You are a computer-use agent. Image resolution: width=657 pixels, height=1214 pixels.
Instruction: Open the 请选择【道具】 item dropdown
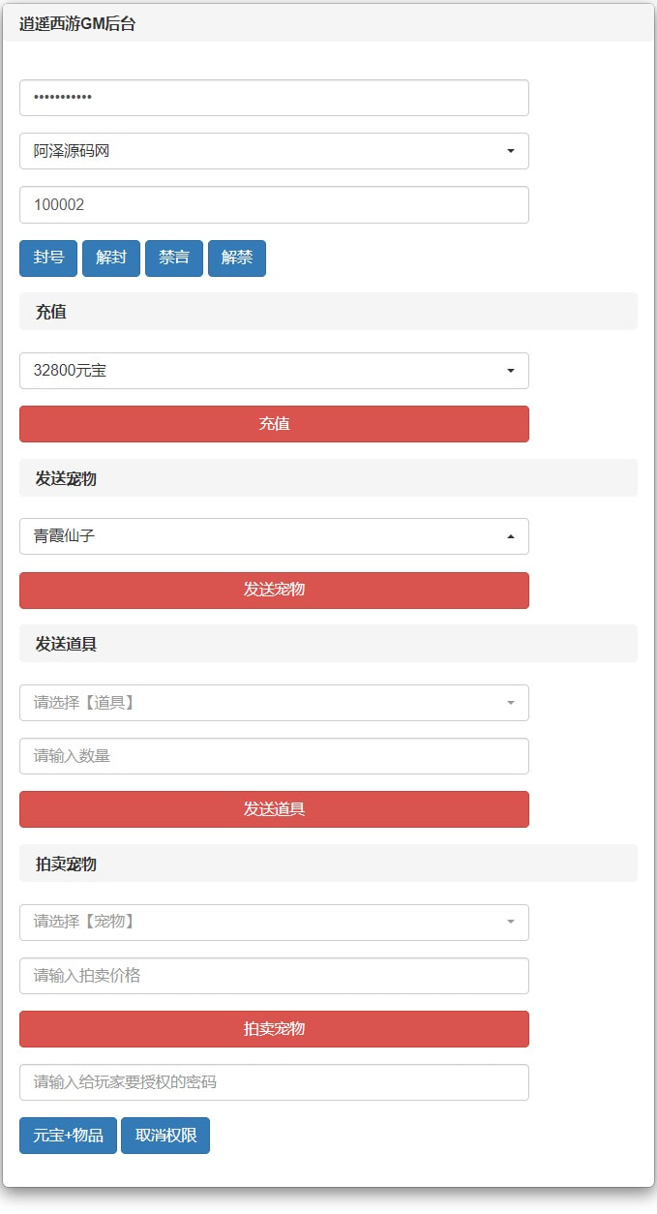[x=274, y=703]
